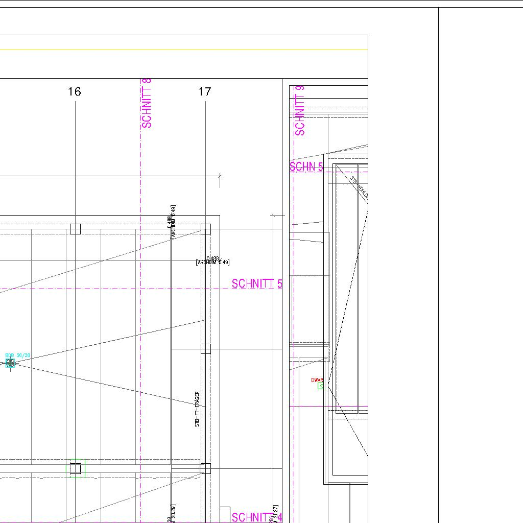This screenshot has width=523, height=523.
Task: Select the SCHNITT 9 section label
Action: tap(300, 110)
